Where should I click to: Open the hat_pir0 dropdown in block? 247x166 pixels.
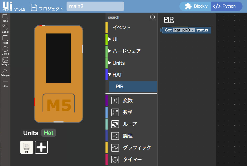(x=184, y=30)
